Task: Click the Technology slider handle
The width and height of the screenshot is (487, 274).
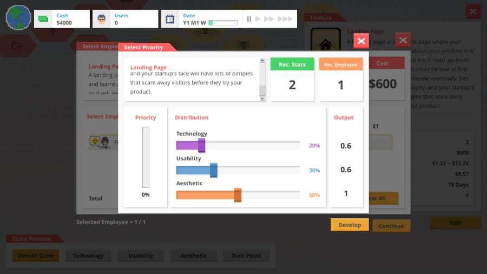Action: click(x=201, y=145)
